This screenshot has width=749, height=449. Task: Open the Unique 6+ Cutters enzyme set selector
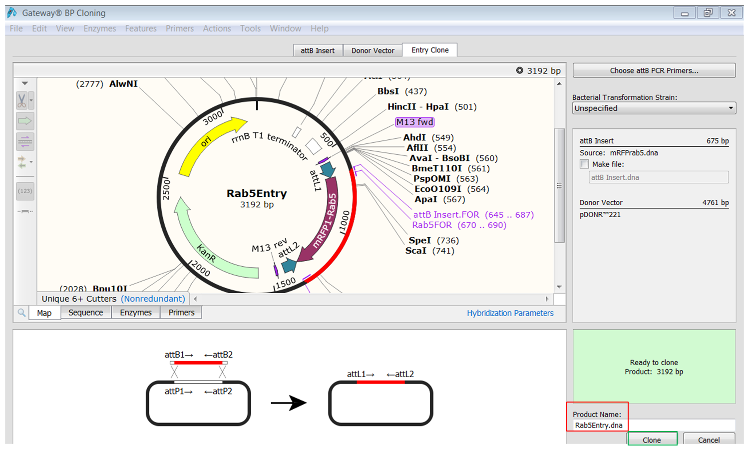[x=113, y=299]
